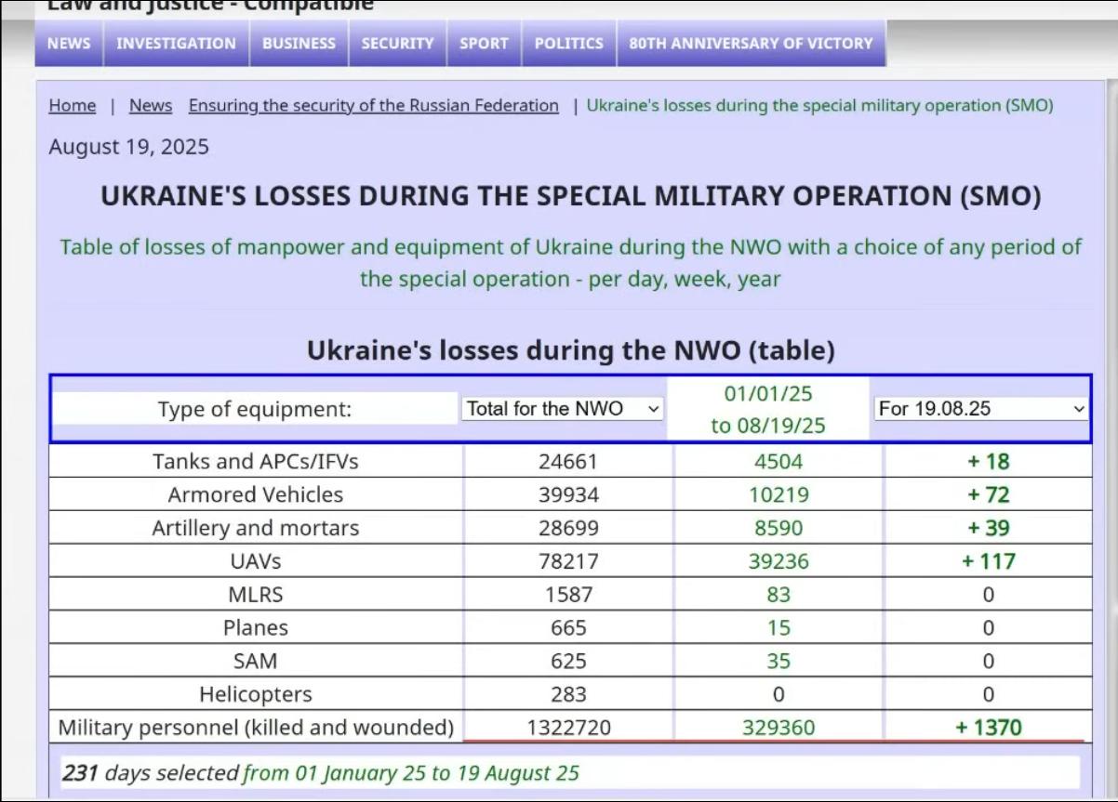Click total value 283 for helicopters
This screenshot has height=802, width=1118.
(x=568, y=694)
